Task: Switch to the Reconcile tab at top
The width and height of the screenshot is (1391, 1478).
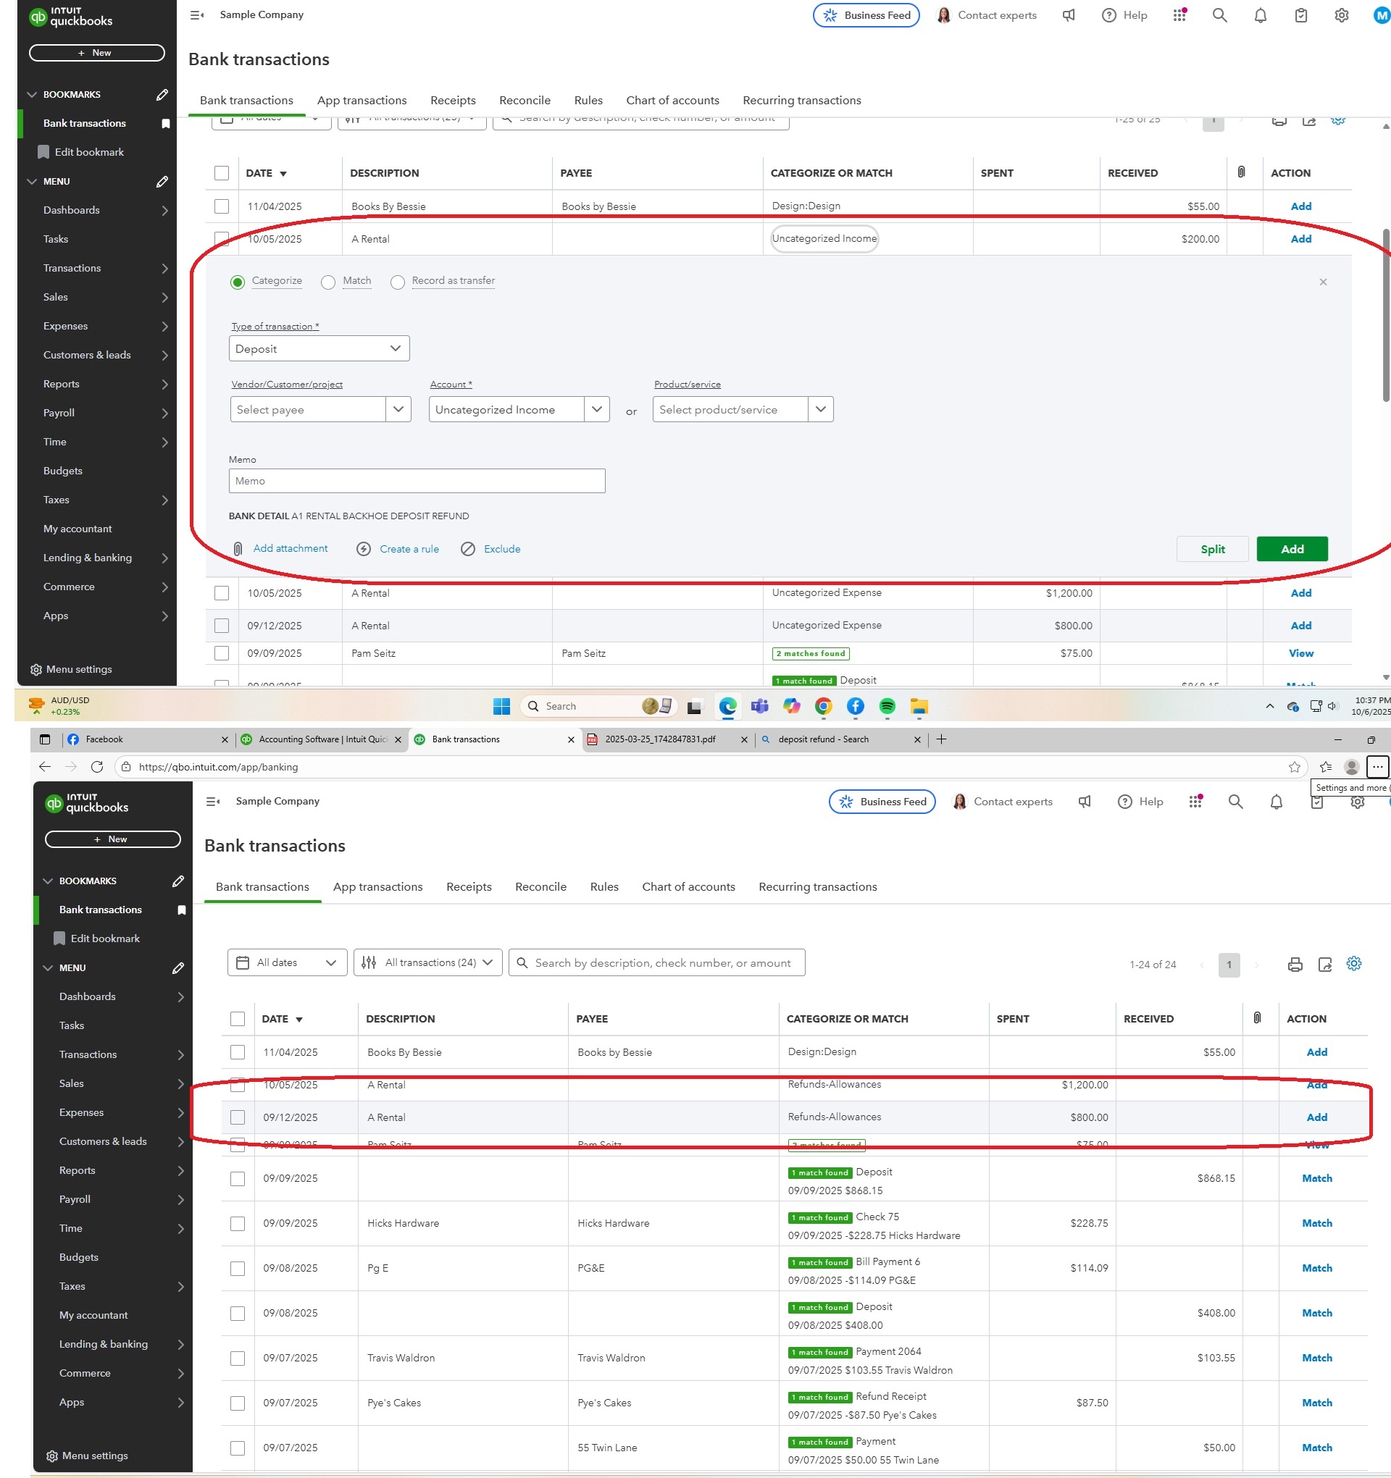Action: pos(525,101)
